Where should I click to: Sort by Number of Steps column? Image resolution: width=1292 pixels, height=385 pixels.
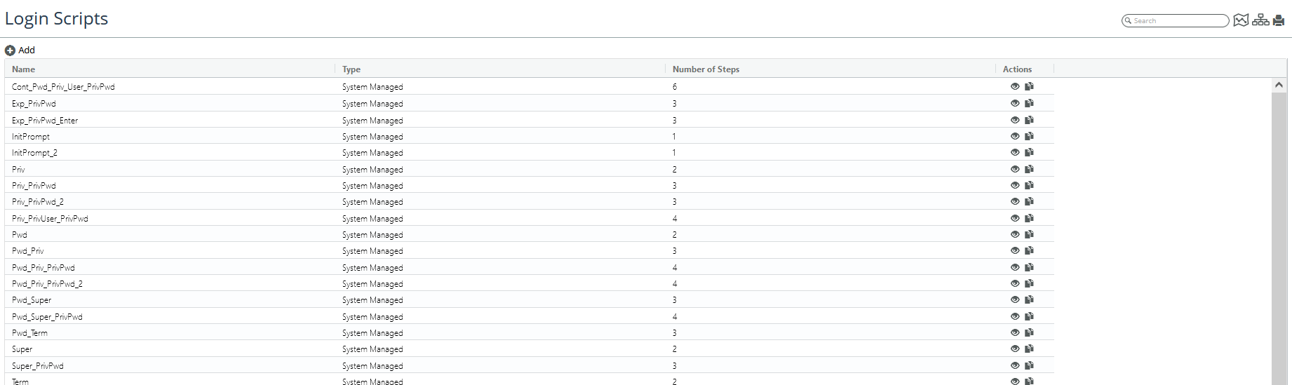706,69
